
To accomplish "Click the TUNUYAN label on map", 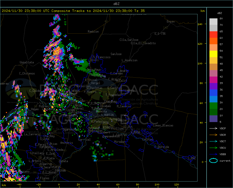I will [60, 171].
